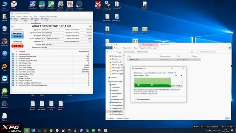Click the Новый том (D:) source link
Screen dimensions: 236x133
[x=161, y=73]
